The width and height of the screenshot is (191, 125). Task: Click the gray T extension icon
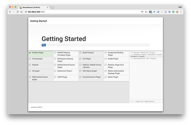(166, 12)
